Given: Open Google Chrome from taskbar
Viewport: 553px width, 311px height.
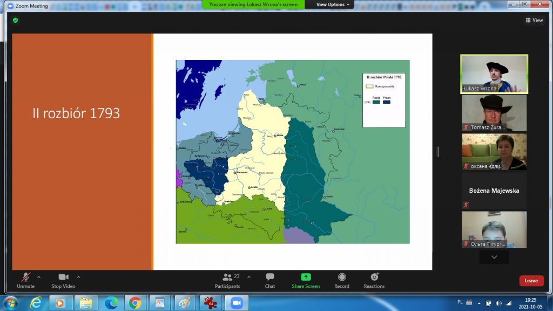Looking at the screenshot, I should click(x=134, y=303).
